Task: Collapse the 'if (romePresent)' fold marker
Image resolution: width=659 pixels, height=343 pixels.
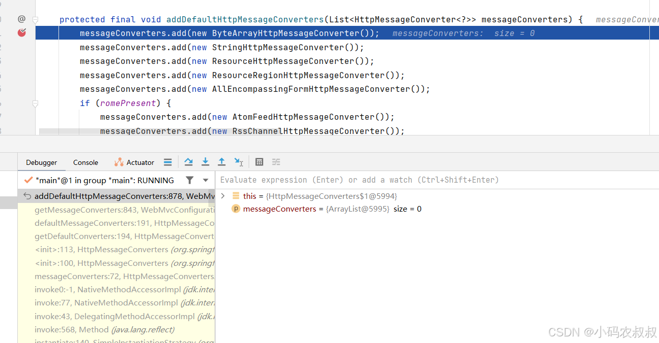Action: click(35, 104)
